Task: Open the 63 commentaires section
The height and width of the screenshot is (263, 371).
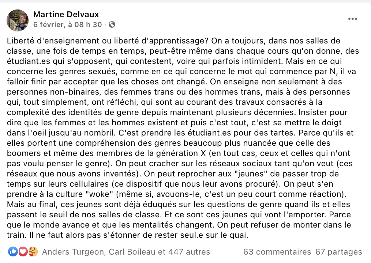Action: tap(277, 252)
